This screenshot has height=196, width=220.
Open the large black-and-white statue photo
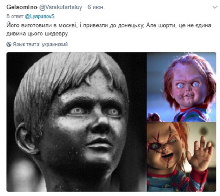click(76, 122)
